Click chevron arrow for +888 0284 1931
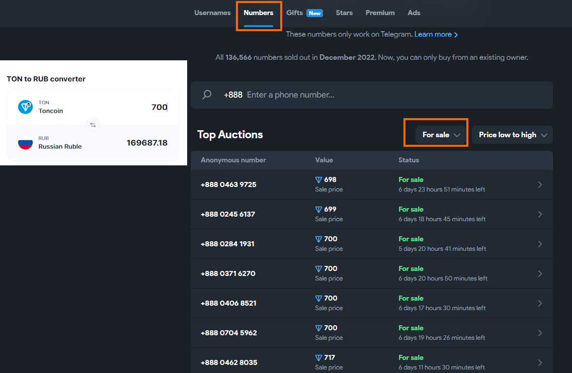This screenshot has height=373, width=572. click(540, 244)
